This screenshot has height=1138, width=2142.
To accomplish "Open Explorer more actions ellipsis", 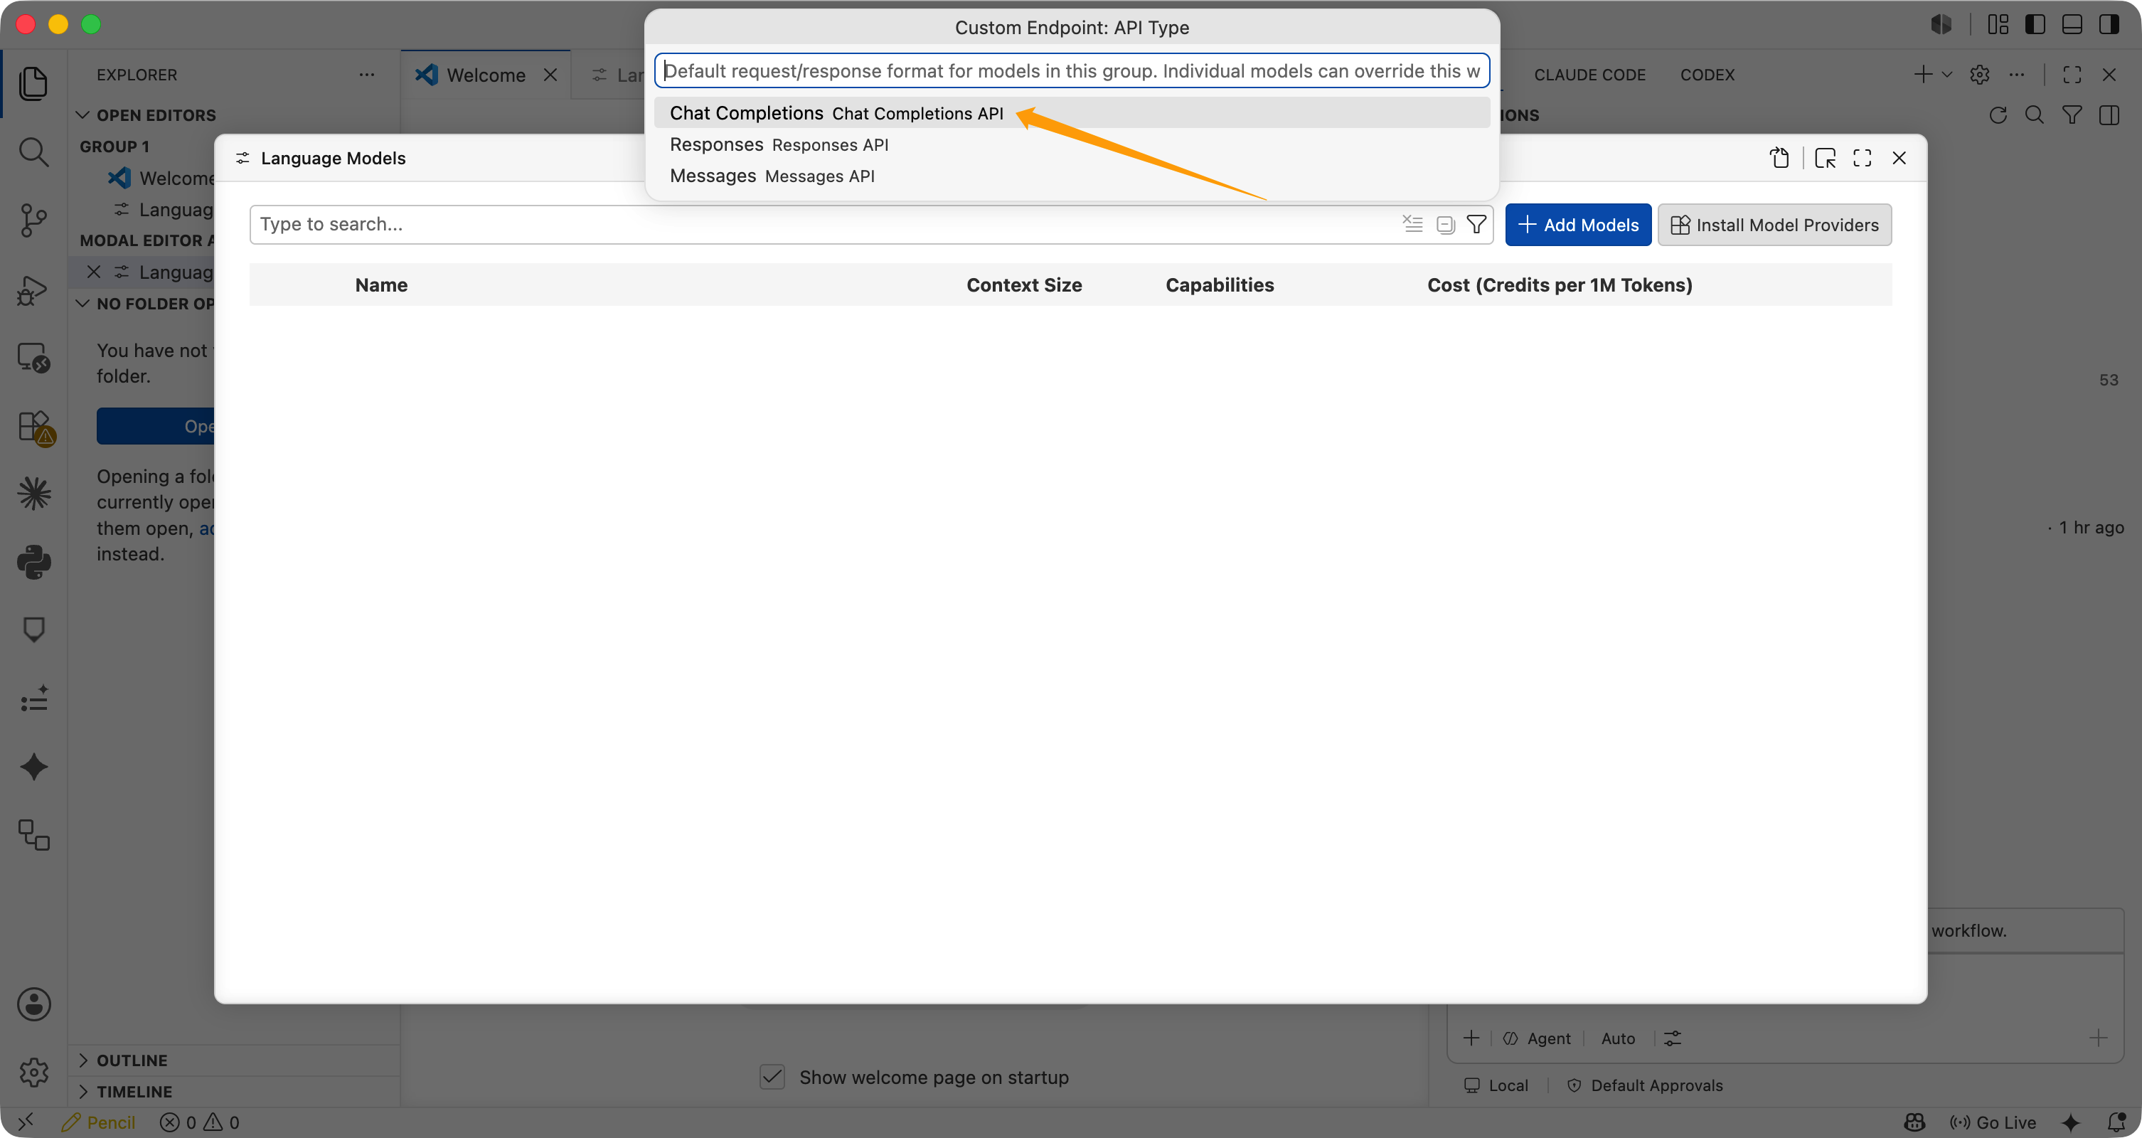I will tap(367, 75).
